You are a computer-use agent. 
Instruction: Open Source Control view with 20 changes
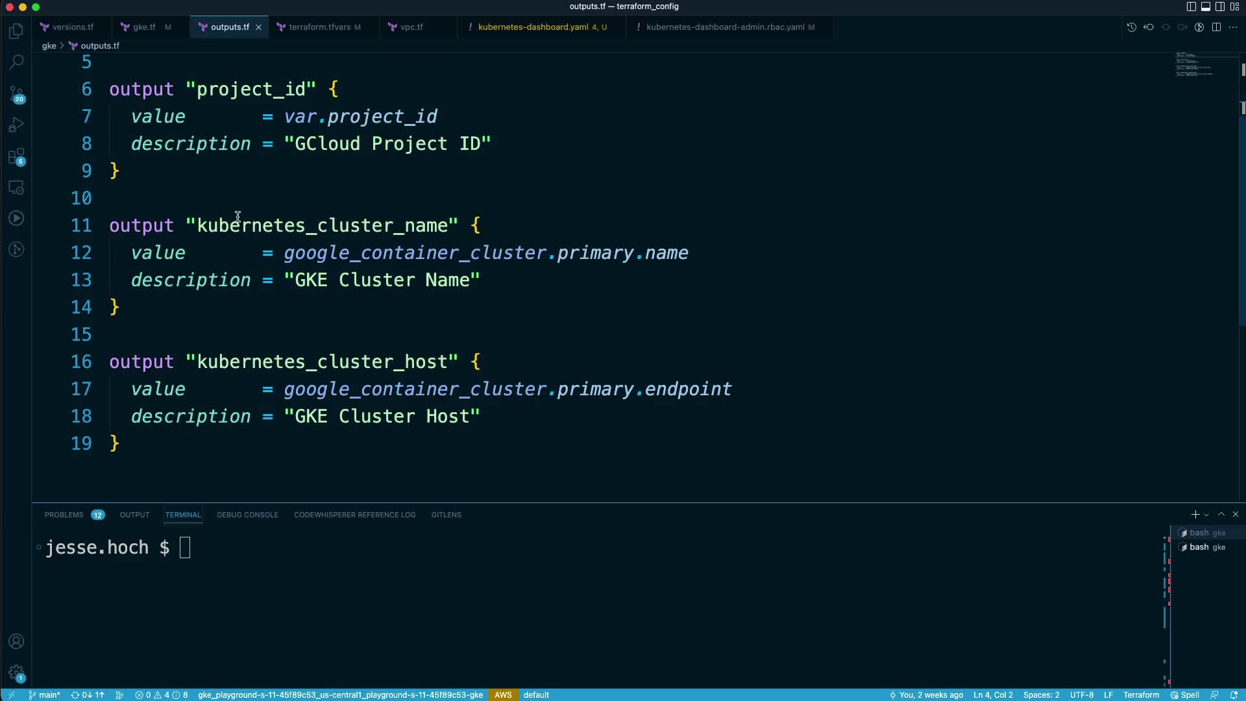pos(16,94)
